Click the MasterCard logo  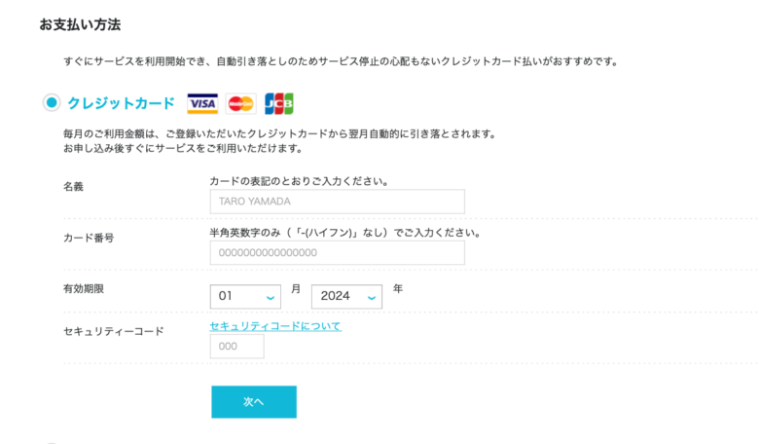pyautogui.click(x=240, y=103)
